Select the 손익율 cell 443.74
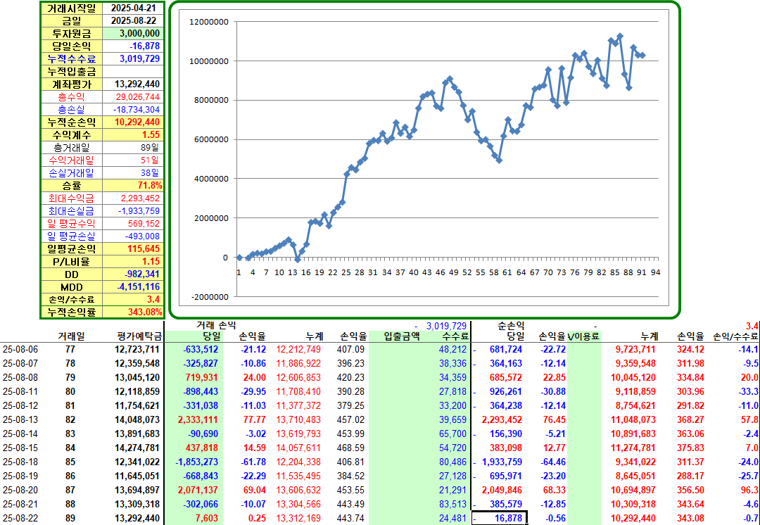 [x=350, y=518]
